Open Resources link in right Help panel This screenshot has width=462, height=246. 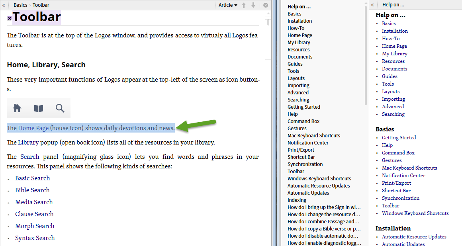pos(393,61)
